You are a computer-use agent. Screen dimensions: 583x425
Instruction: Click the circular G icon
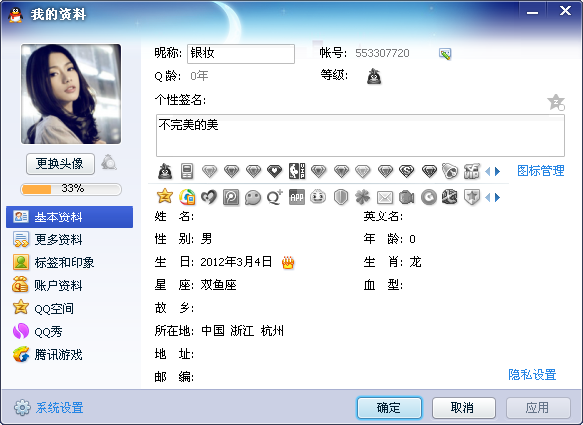pos(429,197)
